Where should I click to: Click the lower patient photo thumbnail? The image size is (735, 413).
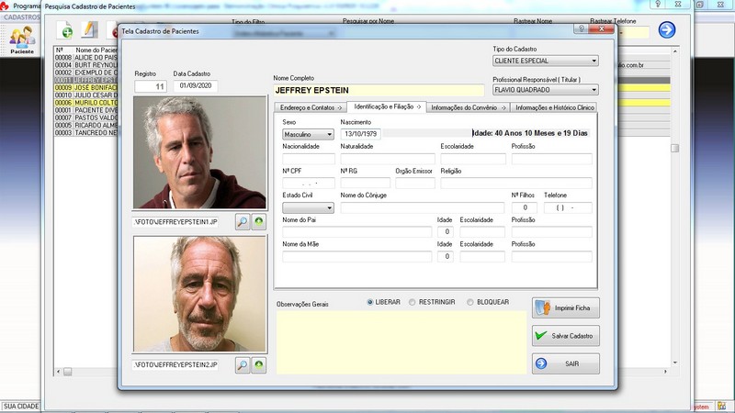199,294
